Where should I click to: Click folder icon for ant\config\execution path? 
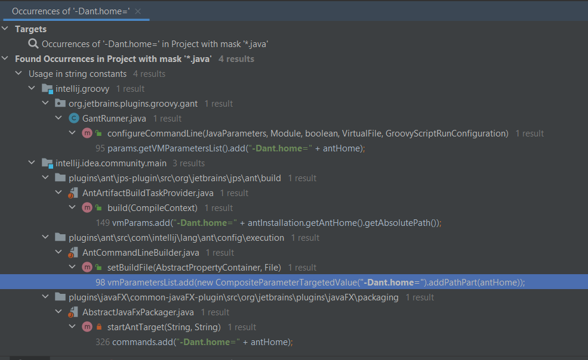(x=60, y=237)
